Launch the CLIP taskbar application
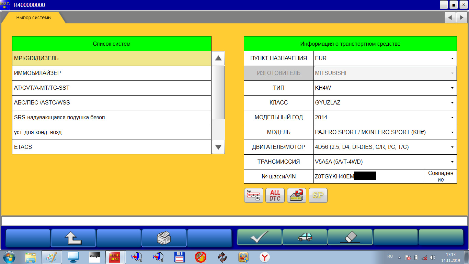The width and height of the screenshot is (469, 264). point(94,257)
